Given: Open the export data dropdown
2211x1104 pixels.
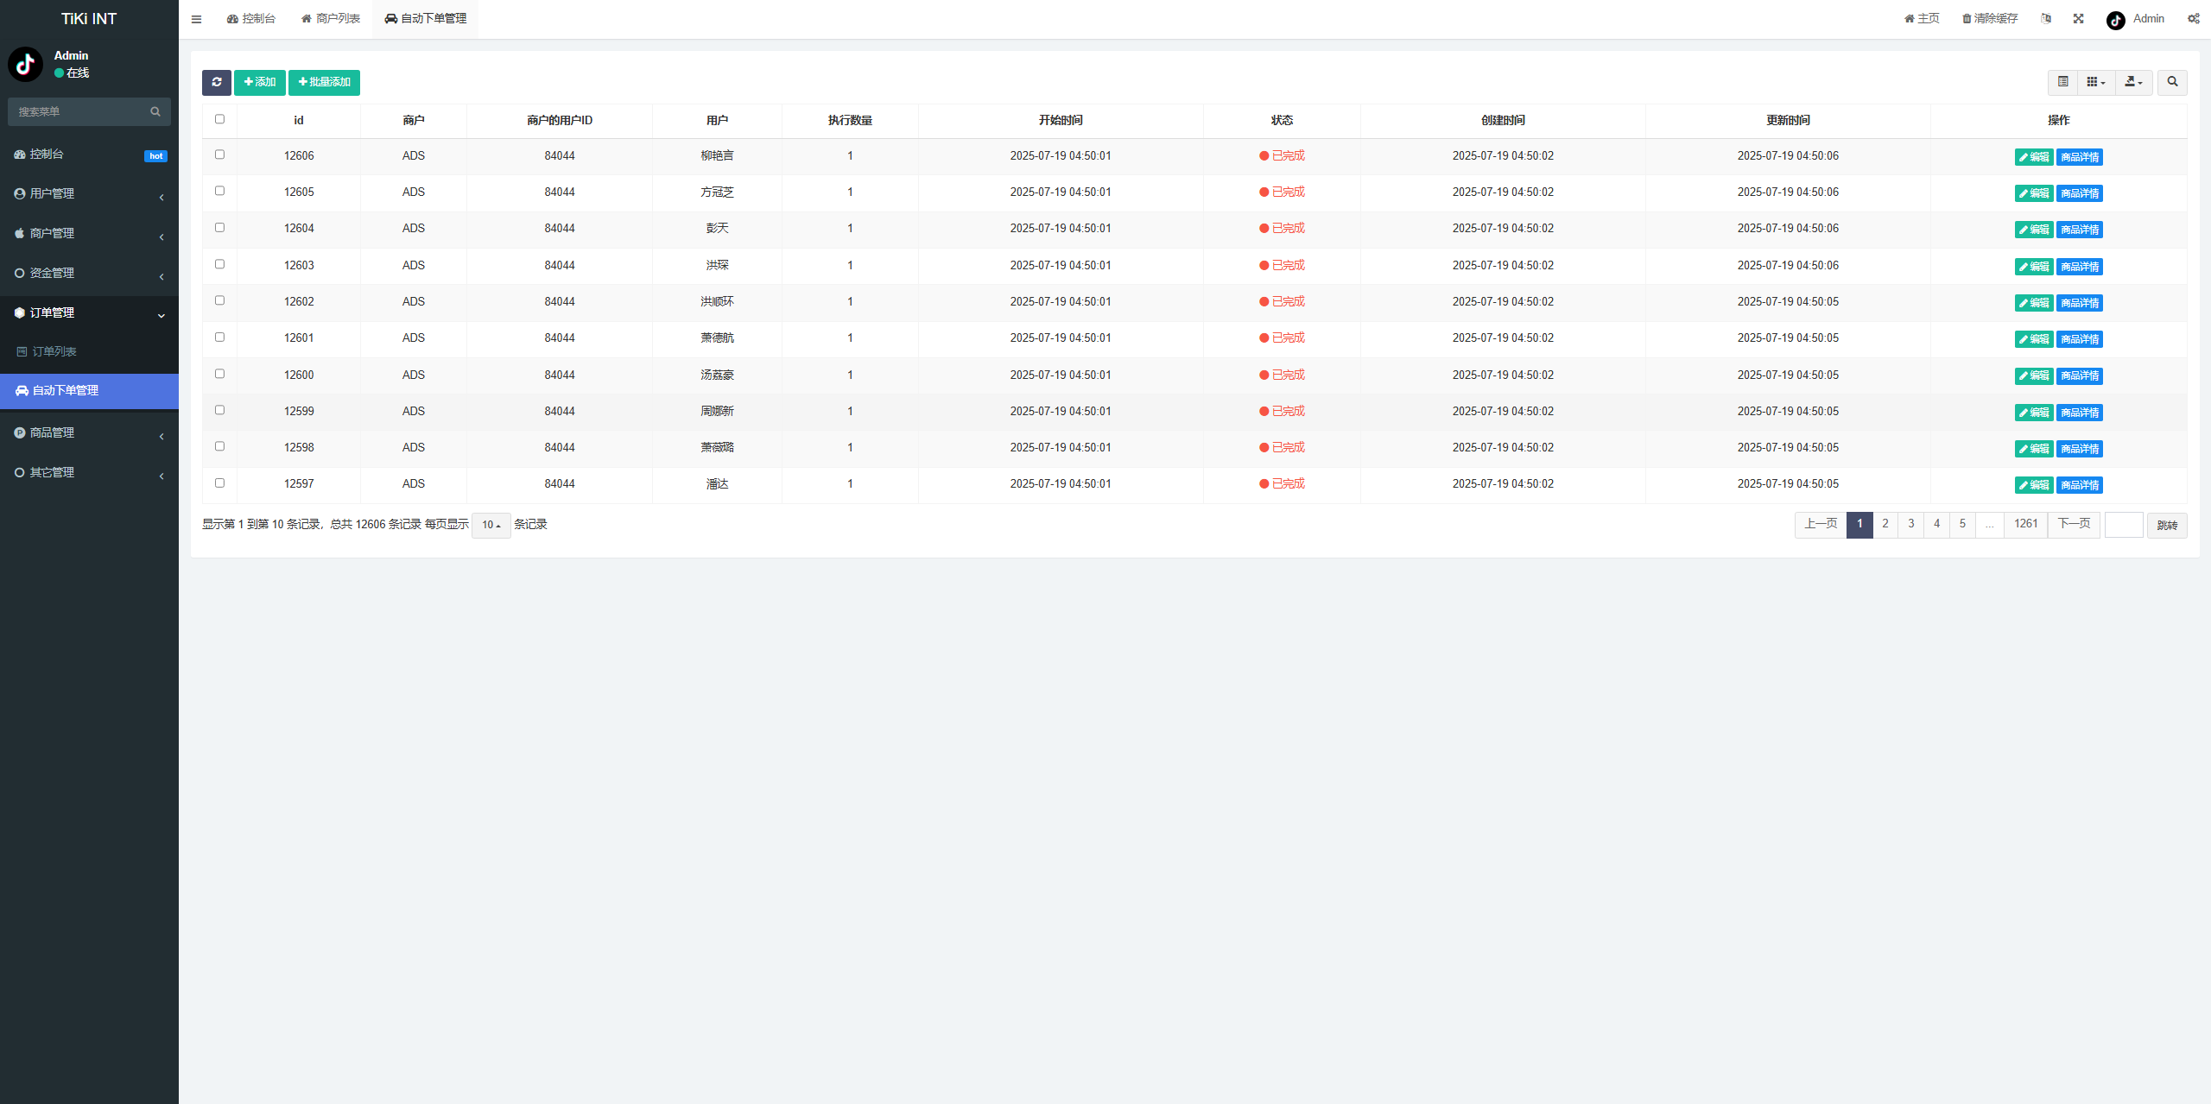Looking at the screenshot, I should pos(2133,82).
